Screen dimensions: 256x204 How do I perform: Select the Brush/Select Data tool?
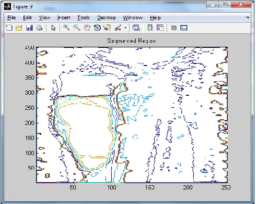pyautogui.click(x=118, y=28)
